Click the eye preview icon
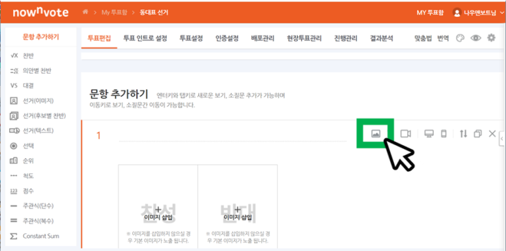 click(x=475, y=39)
